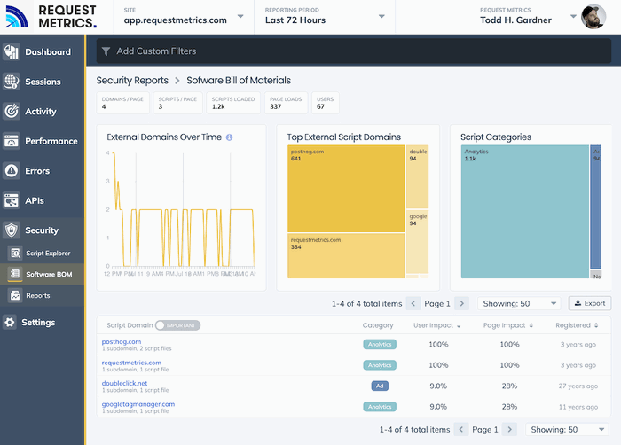Click the requestmetrics.com 334 treemap block
Image resolution: width=621 pixels, height=445 pixels.
[x=346, y=256]
